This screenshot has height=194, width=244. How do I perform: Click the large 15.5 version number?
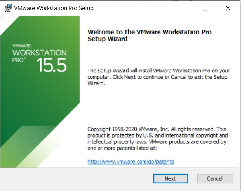(52, 65)
